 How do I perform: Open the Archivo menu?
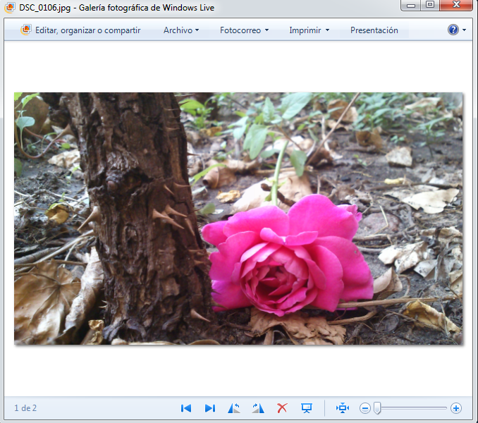[x=181, y=30]
